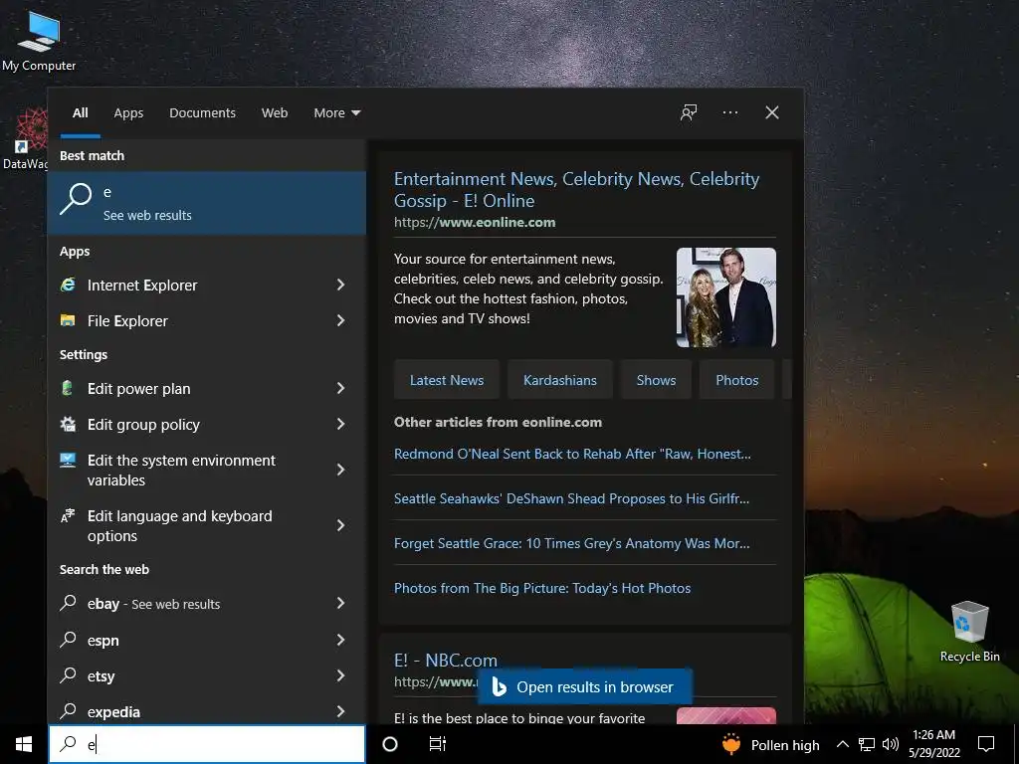Image resolution: width=1019 pixels, height=764 pixels.
Task: Click the Cortana circle icon on taskbar
Action: point(390,744)
